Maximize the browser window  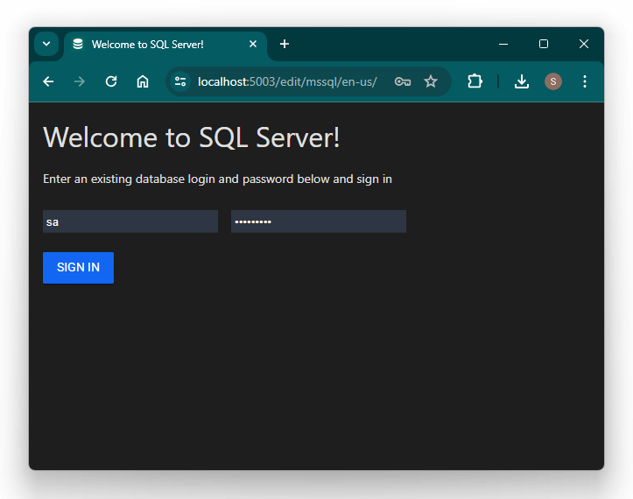click(544, 44)
